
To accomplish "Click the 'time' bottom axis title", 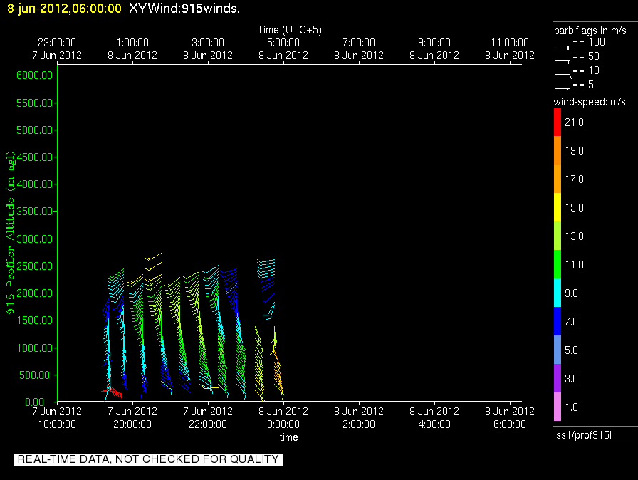I will pyautogui.click(x=289, y=437).
